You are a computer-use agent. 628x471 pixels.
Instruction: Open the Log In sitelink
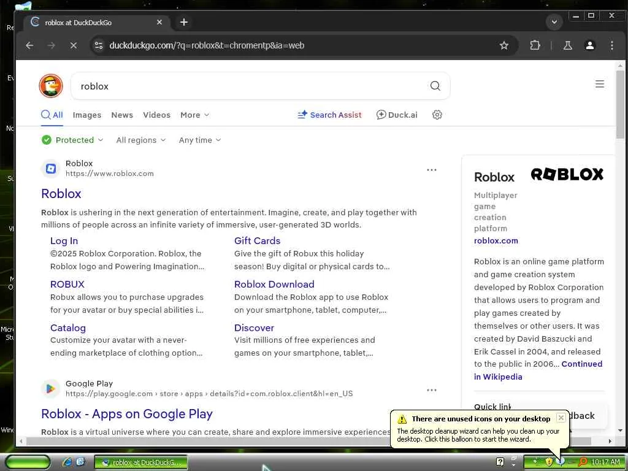point(64,240)
